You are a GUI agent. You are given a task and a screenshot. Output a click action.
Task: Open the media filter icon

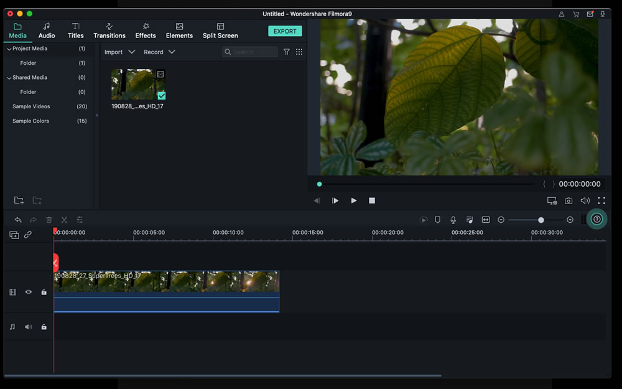286,52
